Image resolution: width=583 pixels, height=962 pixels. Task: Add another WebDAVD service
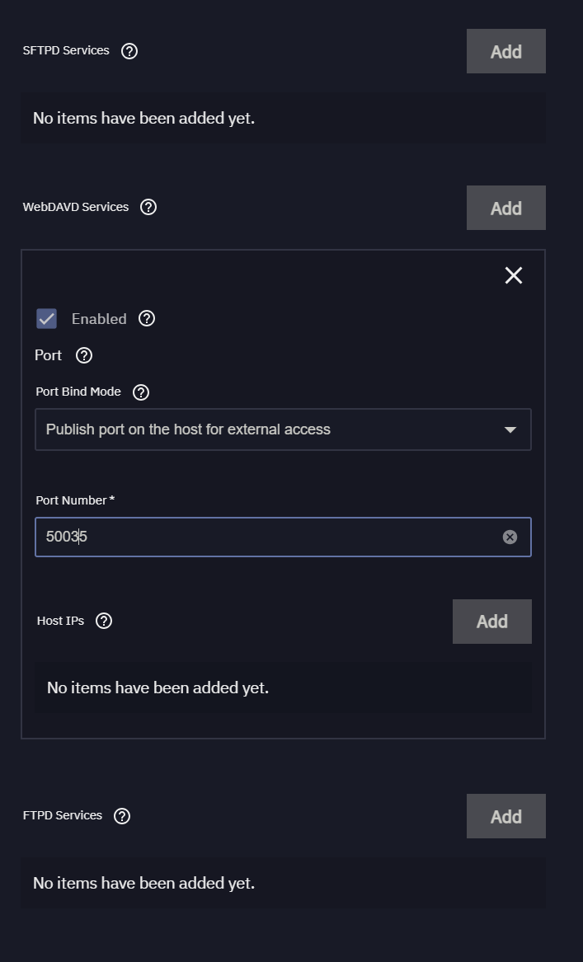(x=505, y=208)
